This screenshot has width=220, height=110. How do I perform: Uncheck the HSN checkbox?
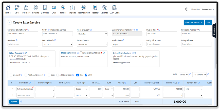coord(78,75)
